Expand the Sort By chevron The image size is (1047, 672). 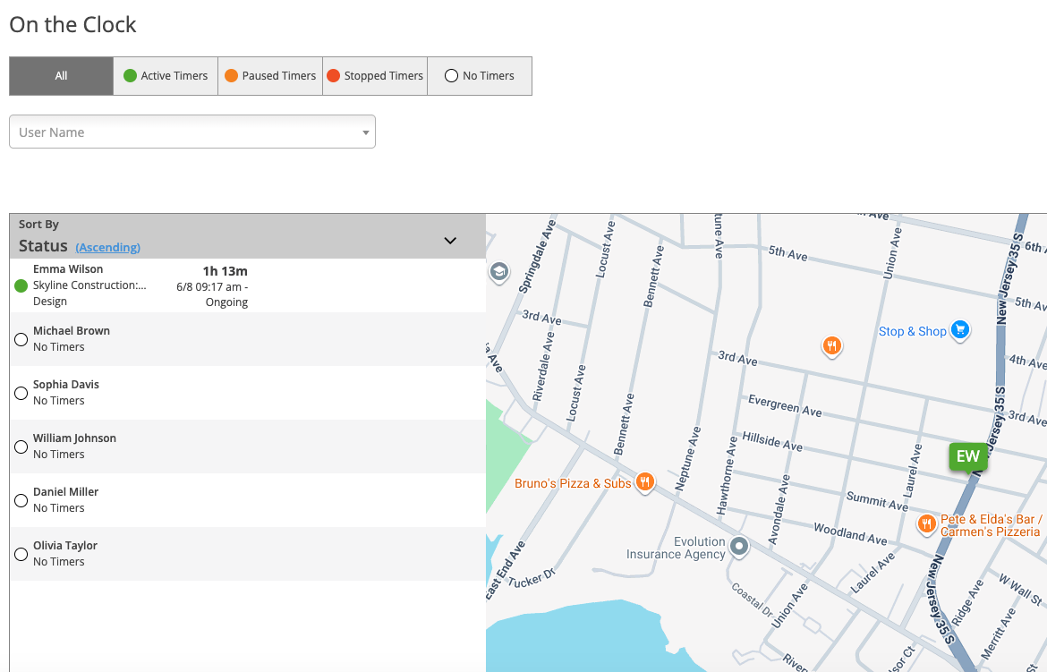tap(450, 241)
